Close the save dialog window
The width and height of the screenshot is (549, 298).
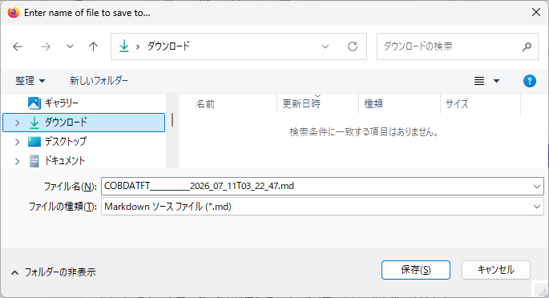point(535,12)
